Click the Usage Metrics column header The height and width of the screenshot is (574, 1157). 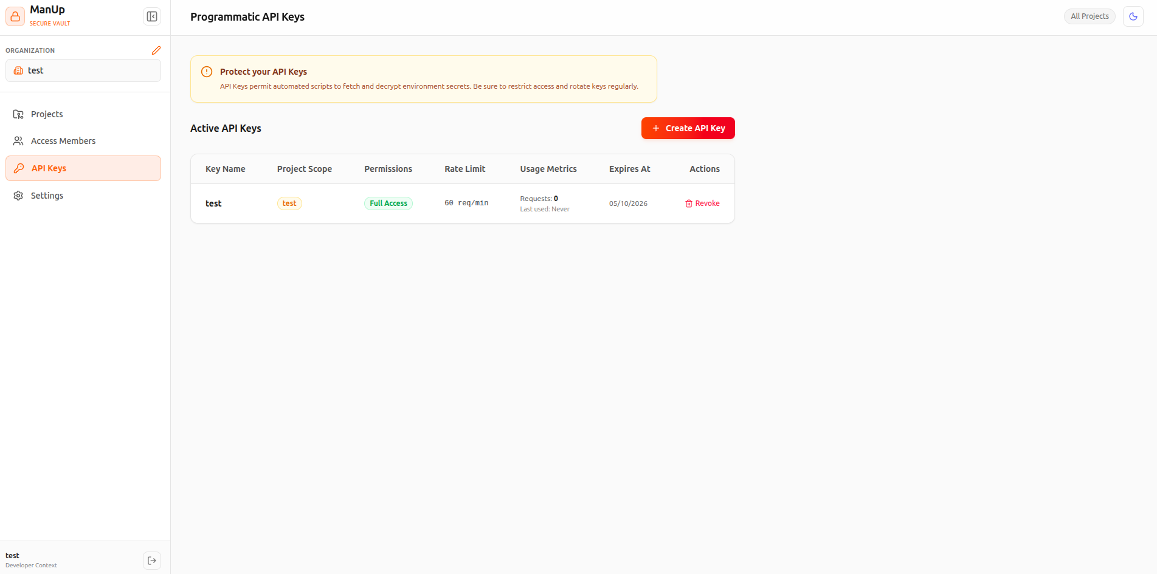(x=548, y=169)
